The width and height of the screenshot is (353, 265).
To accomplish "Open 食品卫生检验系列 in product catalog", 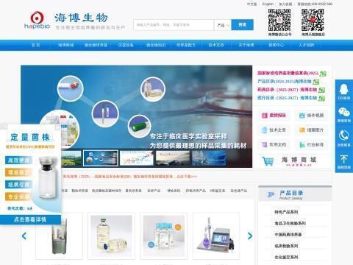I will click(290, 223).
